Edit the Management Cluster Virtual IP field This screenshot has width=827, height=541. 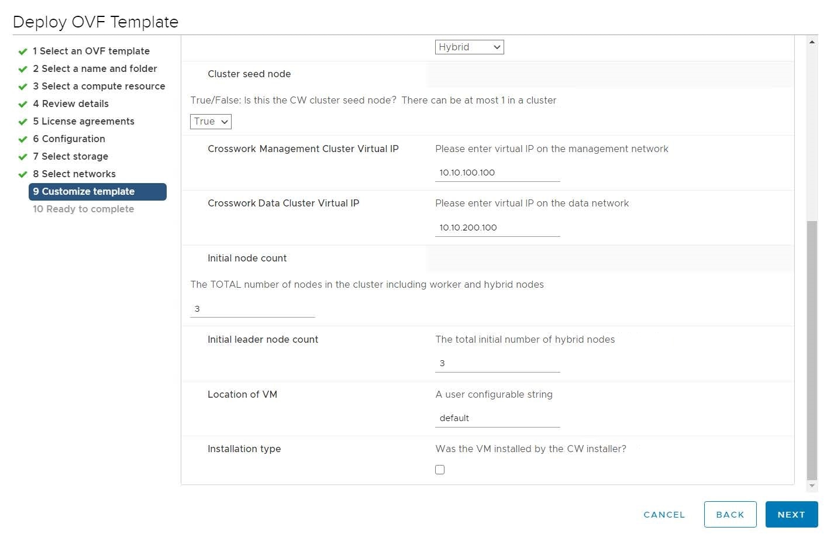coord(497,173)
